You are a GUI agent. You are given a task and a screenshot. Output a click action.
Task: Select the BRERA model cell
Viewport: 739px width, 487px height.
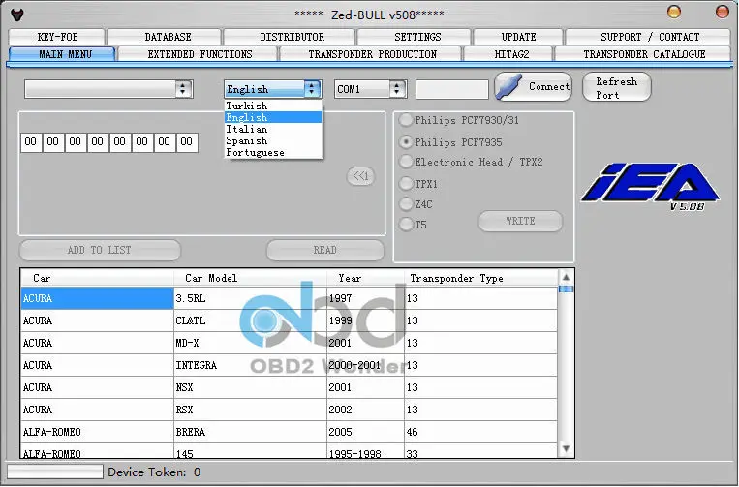pos(250,432)
